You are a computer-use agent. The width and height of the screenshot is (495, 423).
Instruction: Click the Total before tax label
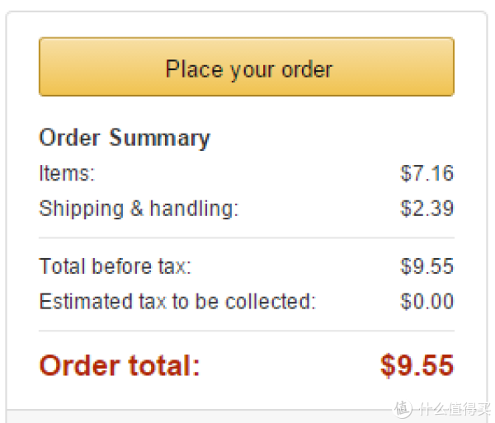[115, 266]
